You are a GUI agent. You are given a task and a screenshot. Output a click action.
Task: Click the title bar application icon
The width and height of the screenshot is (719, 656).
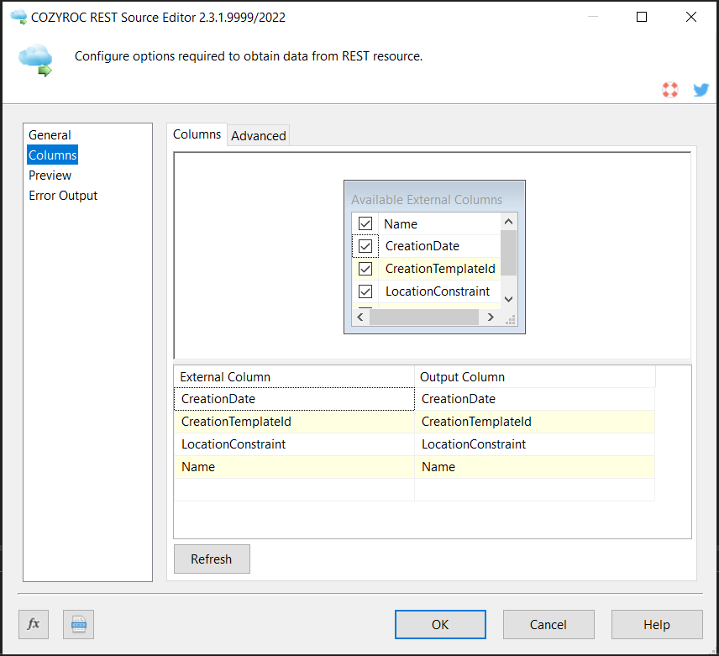click(x=18, y=17)
